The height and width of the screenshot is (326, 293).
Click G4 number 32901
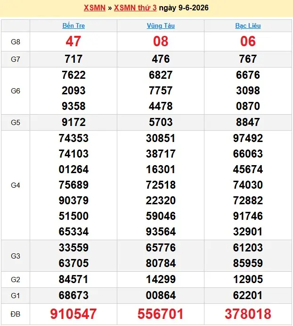click(248, 231)
